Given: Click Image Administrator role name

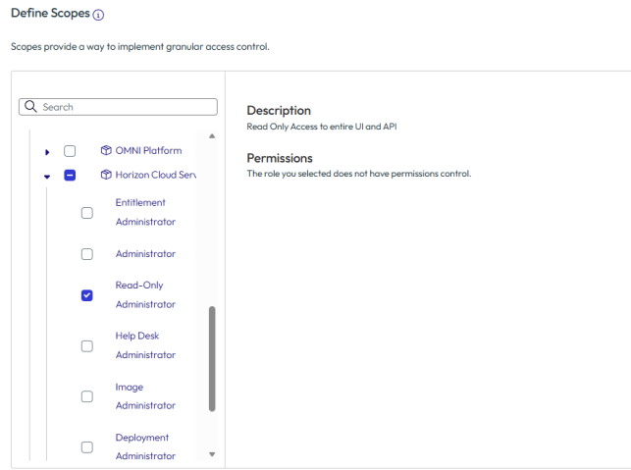Looking at the screenshot, I should coord(145,396).
